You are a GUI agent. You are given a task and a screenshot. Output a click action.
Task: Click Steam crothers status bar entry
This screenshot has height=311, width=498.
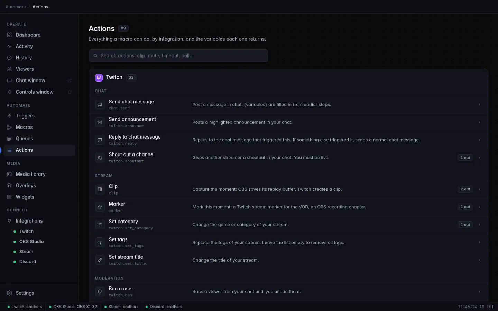click(x=121, y=307)
